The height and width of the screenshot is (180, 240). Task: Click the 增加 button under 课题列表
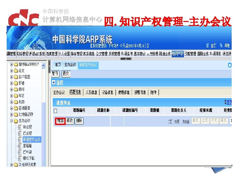point(60,121)
